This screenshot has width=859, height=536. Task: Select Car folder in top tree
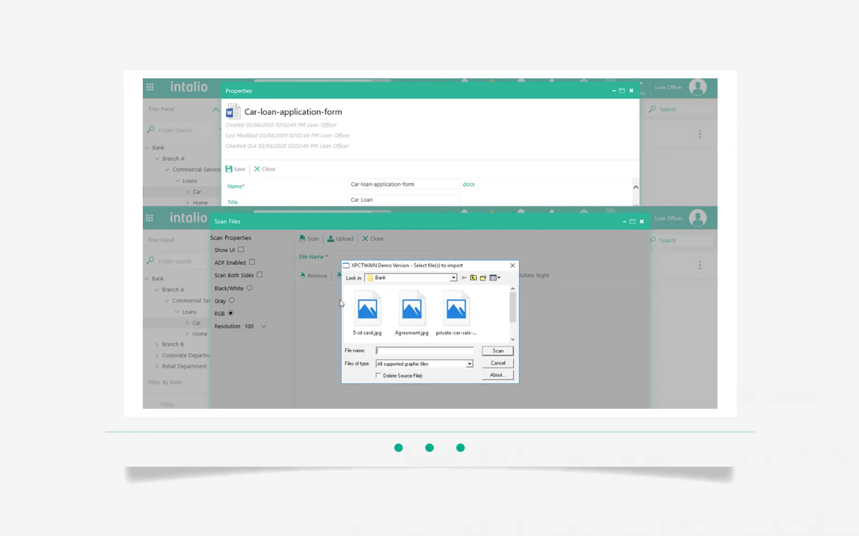pos(197,192)
